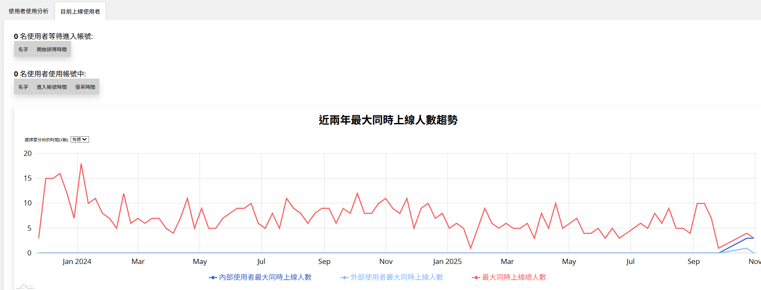
Task: Click the red 最大同時上線總人數 legend marker icon
Action: (x=476, y=278)
